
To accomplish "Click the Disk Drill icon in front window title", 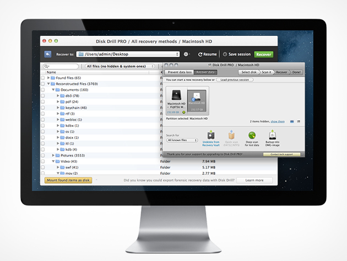I will tap(209, 65).
